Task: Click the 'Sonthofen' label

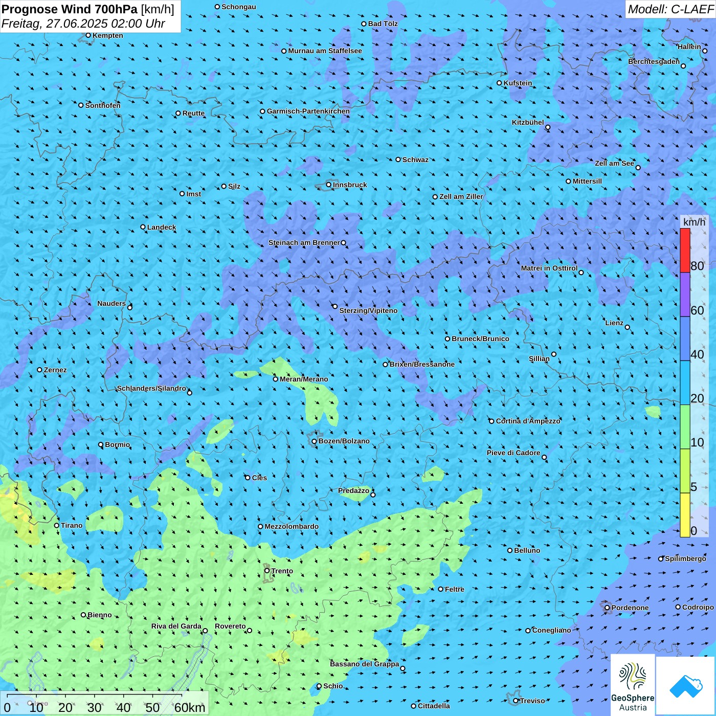Action: [x=103, y=105]
